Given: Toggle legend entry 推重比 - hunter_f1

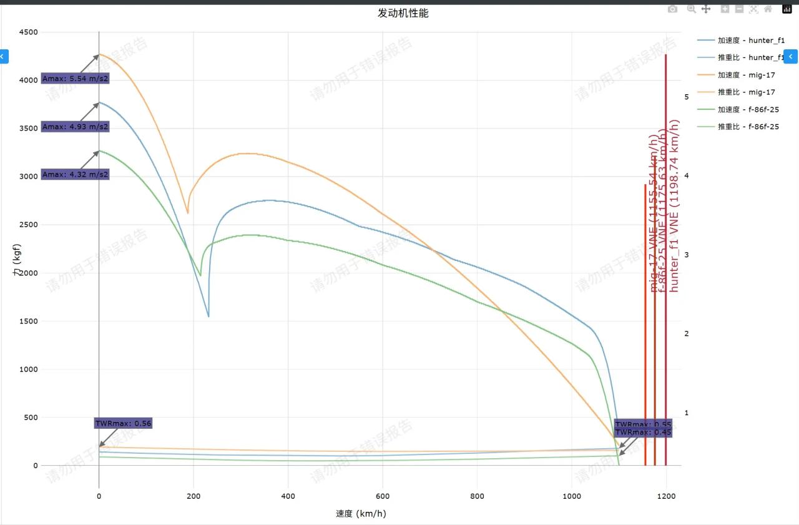Looking at the screenshot, I should [x=741, y=57].
